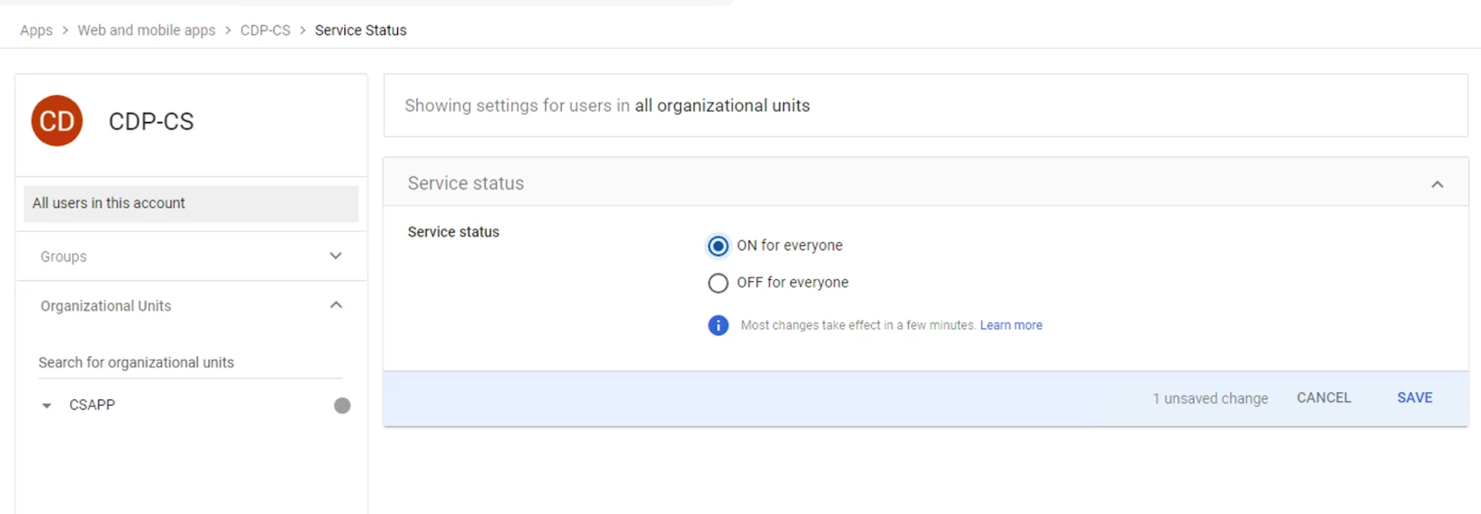Collapse the Organizational Units section
The image size is (1481, 514).
(336, 305)
